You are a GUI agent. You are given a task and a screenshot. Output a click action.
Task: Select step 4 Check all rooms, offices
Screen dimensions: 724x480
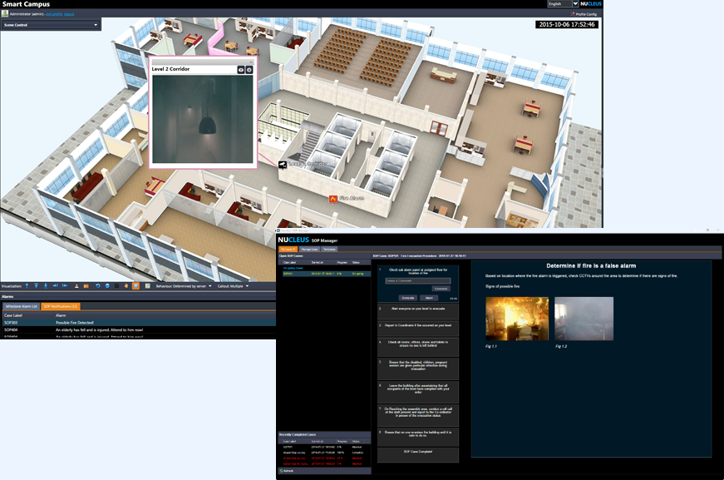pyautogui.click(x=418, y=347)
